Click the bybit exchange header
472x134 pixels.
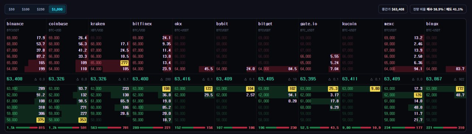tap(222, 24)
